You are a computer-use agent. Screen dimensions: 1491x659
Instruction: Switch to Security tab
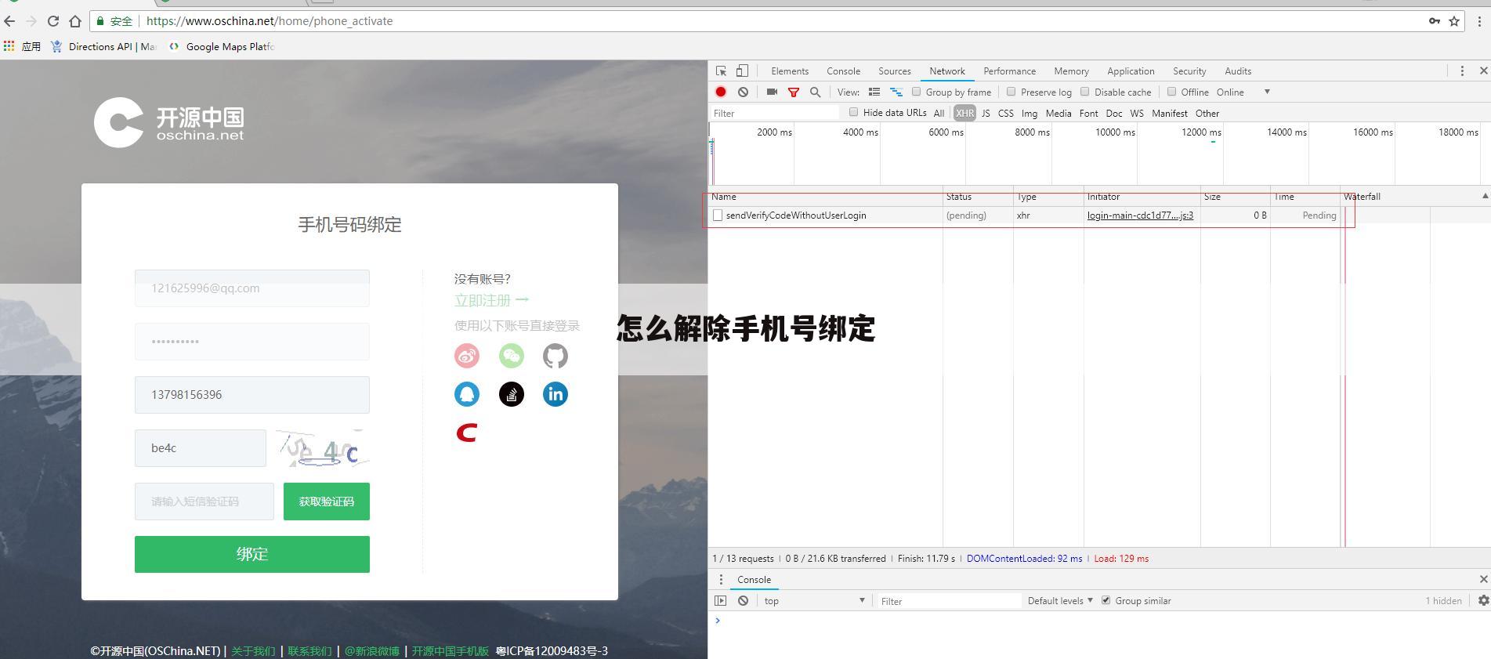1189,71
